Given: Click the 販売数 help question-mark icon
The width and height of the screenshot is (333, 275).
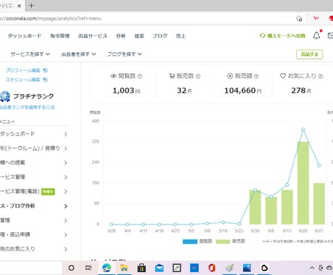Looking at the screenshot, I should 198,76.
